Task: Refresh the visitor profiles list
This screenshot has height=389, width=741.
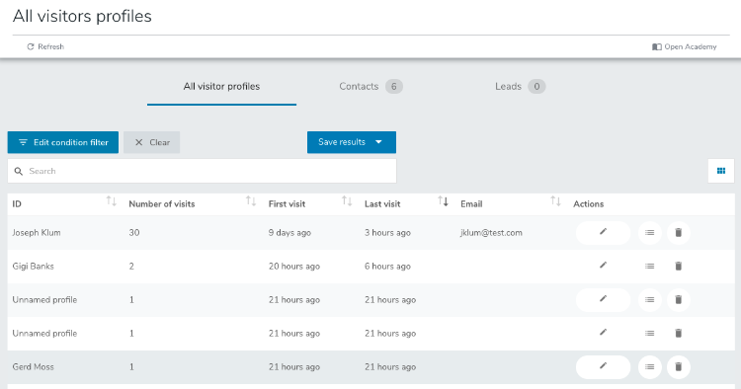Action: click(45, 46)
